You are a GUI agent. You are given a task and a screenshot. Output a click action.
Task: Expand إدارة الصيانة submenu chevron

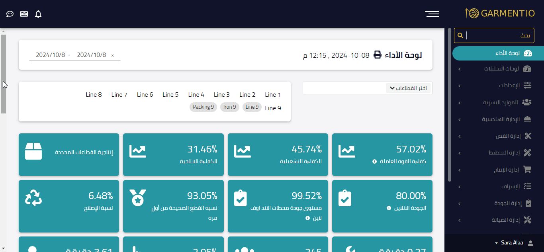tap(460, 220)
